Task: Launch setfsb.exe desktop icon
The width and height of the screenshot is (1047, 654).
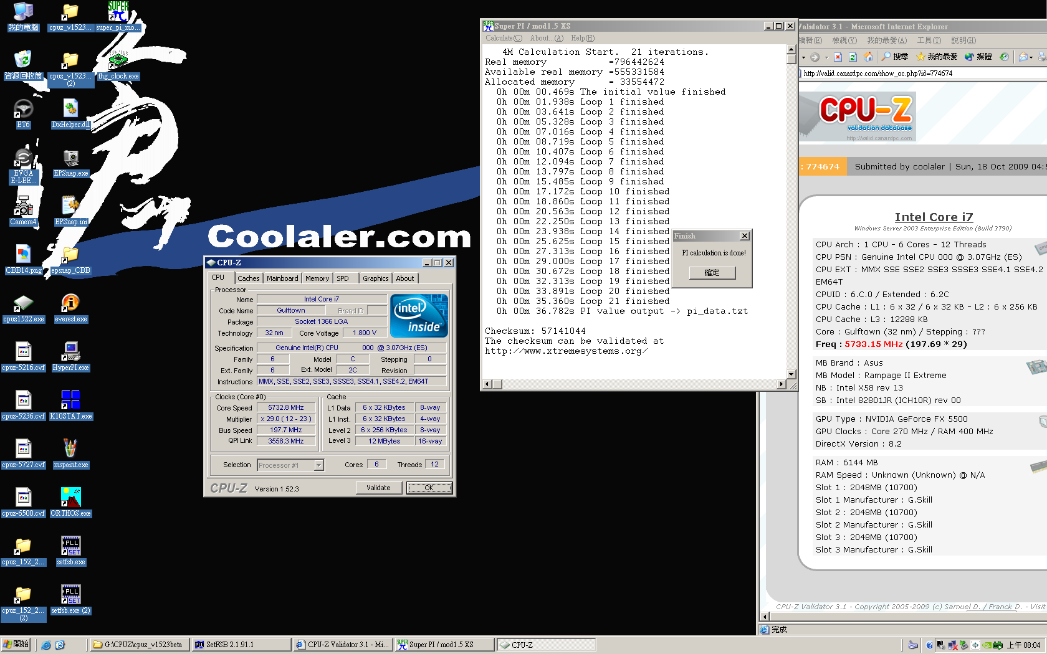Action: [70, 551]
